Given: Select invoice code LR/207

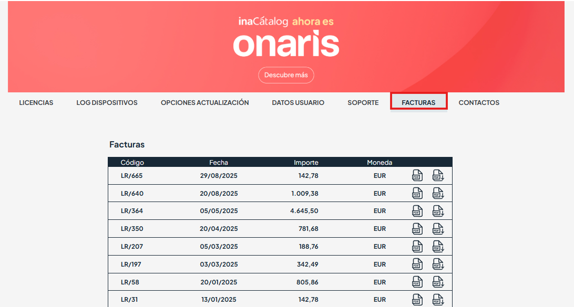Looking at the screenshot, I should click(132, 246).
